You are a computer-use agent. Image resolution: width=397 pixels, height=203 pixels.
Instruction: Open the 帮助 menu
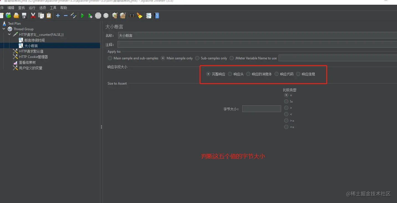click(63, 8)
